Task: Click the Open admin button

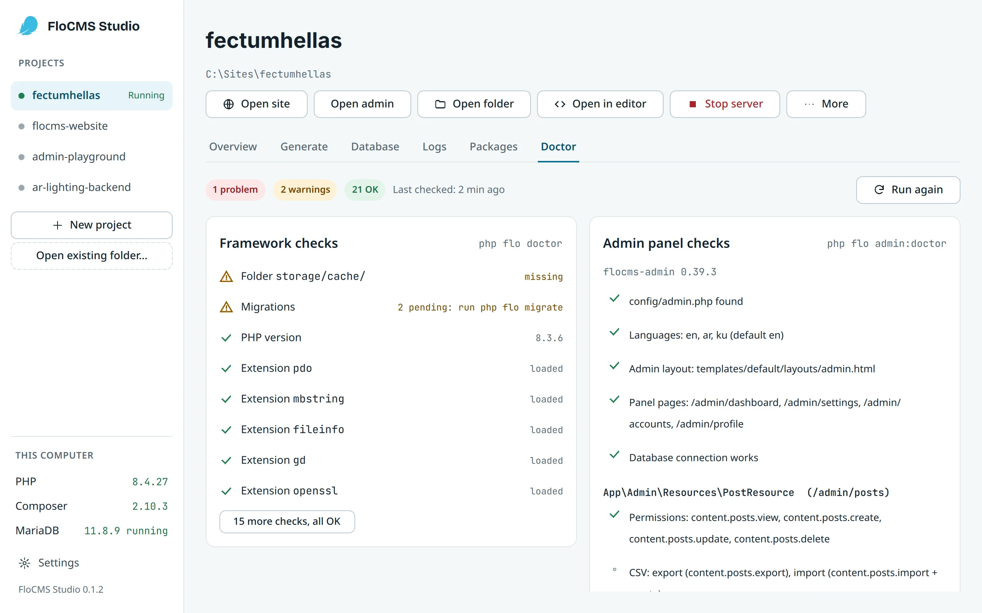Action: pyautogui.click(x=362, y=104)
